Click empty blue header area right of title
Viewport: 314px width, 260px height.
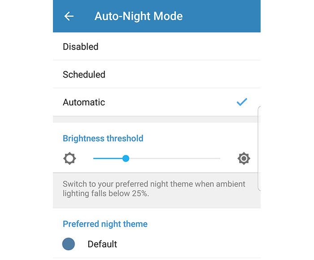(x=224, y=17)
